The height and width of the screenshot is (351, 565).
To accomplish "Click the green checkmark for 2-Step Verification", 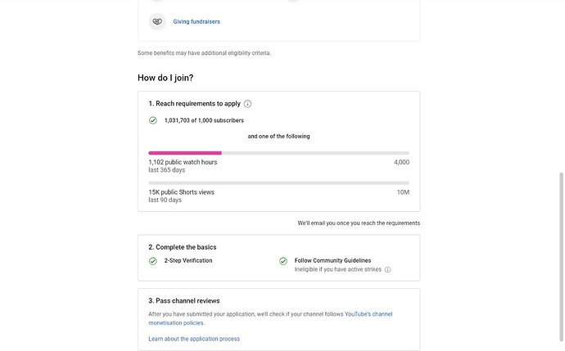I will click(153, 261).
